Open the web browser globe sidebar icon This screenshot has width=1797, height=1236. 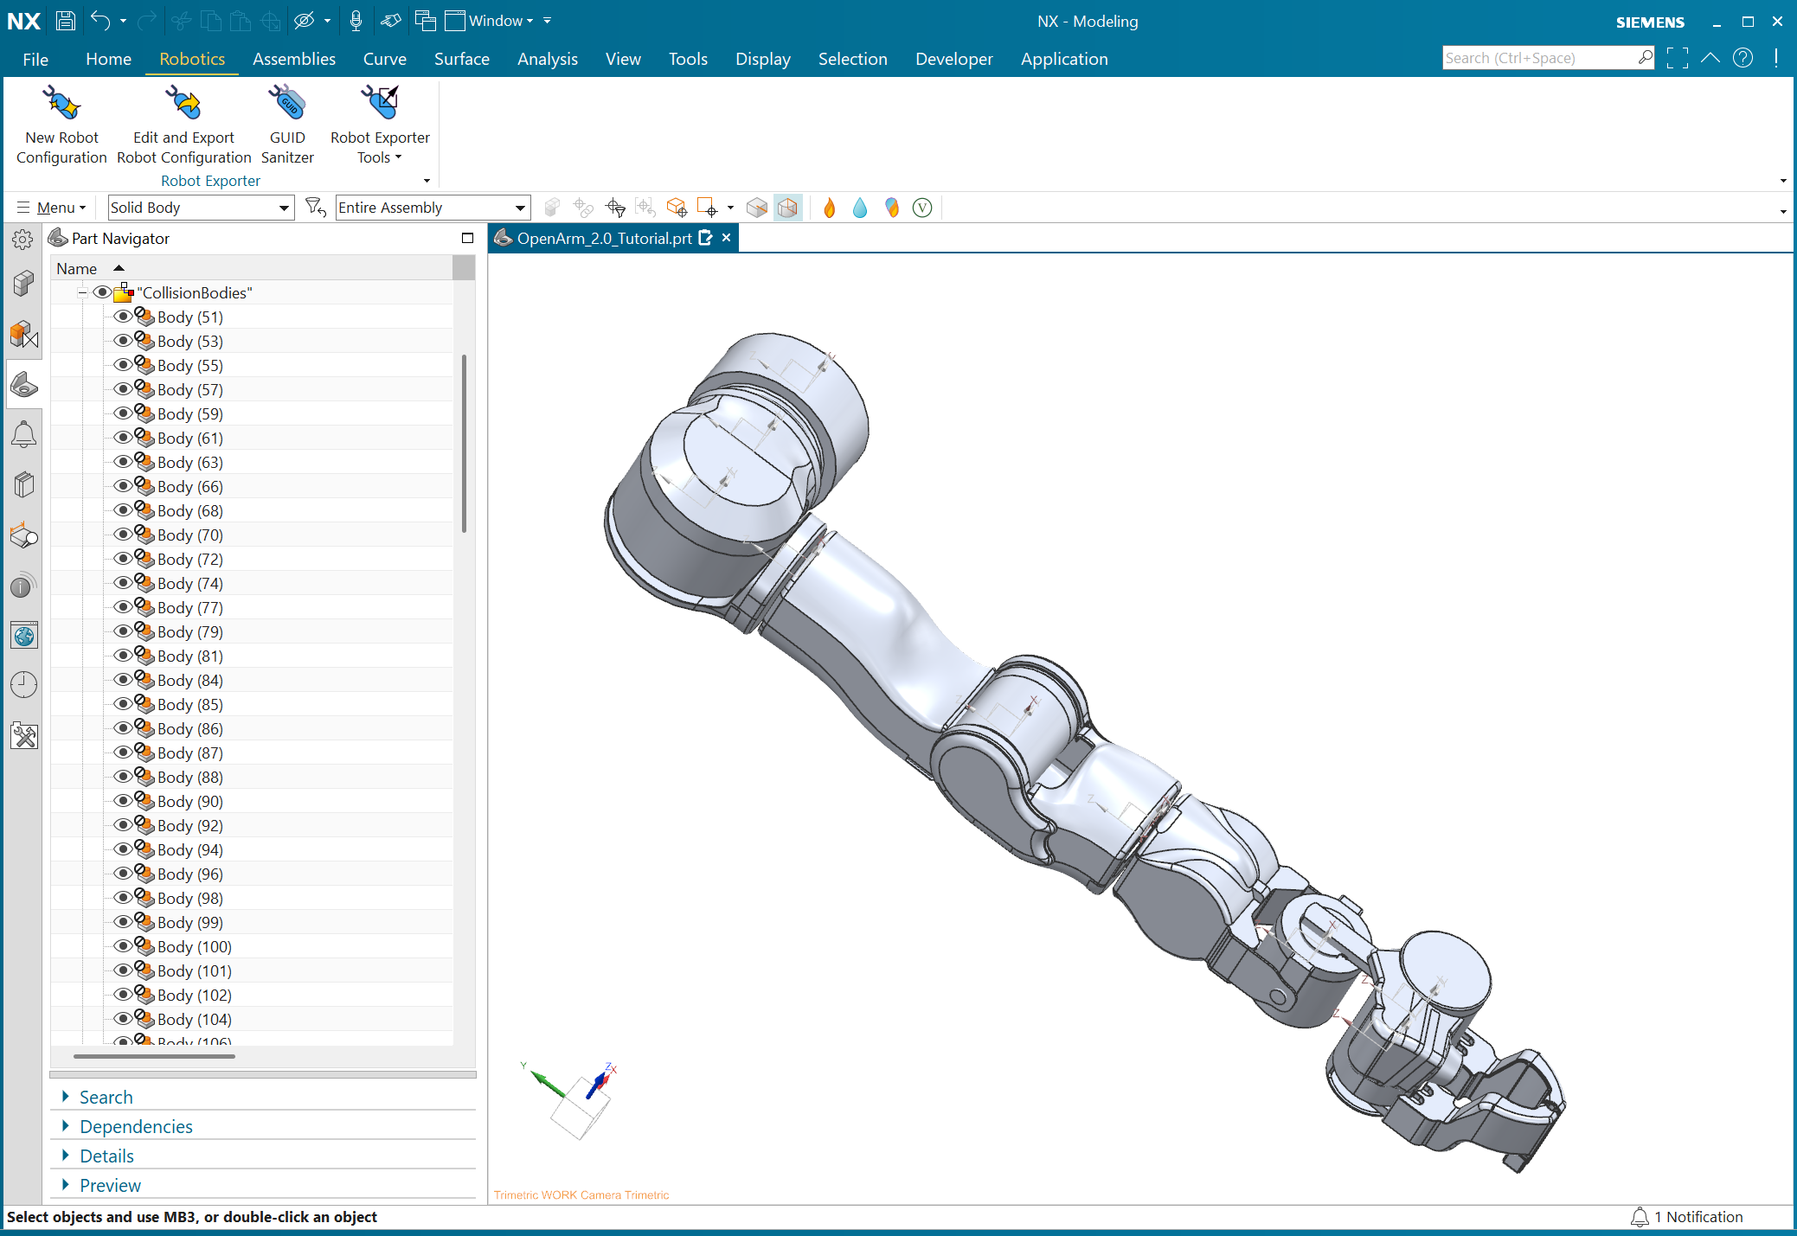[x=24, y=637]
